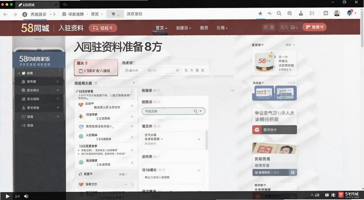Click the skip-to-next icon beside play
Image resolution: width=364 pixels, height=200 pixels.
[17, 196]
